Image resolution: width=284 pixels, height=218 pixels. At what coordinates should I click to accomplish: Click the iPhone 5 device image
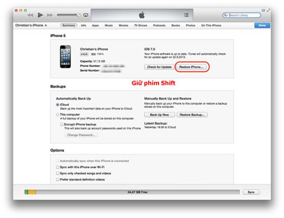click(x=65, y=57)
